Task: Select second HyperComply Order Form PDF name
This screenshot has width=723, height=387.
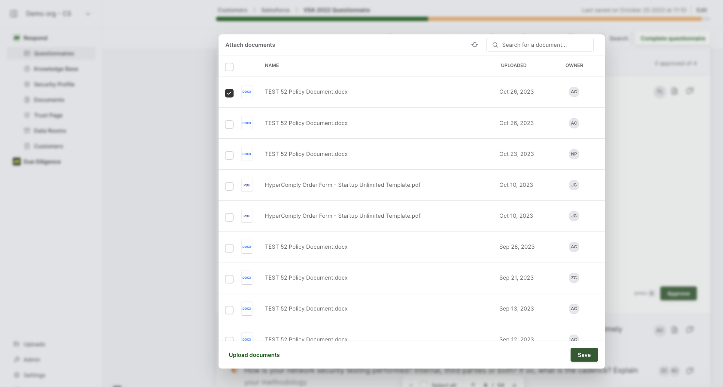Action: [343, 216]
